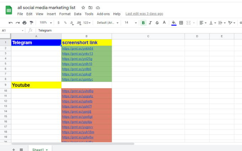Open the Sheet1 tab options arrow
Screen dimensions: 242x151
click(47, 150)
